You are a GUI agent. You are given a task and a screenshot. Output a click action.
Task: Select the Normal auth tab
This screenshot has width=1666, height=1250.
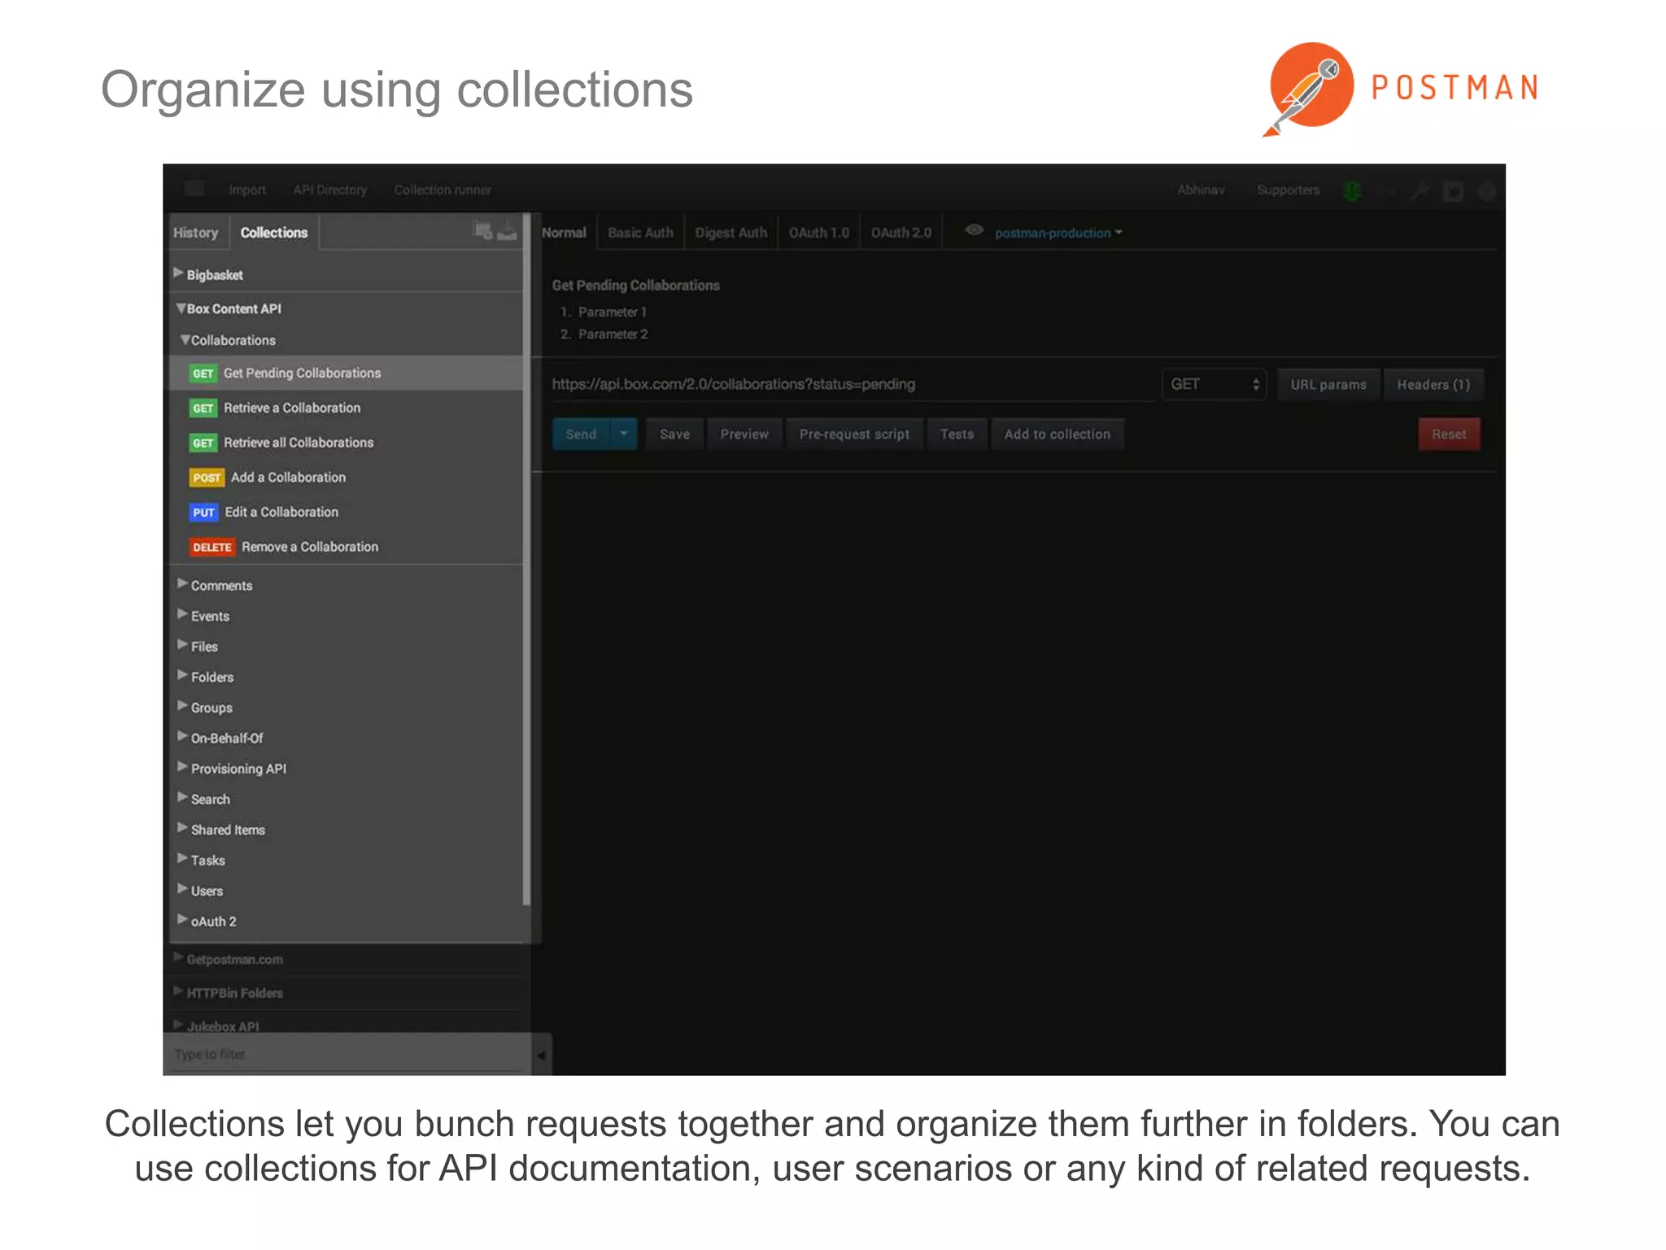click(x=564, y=233)
